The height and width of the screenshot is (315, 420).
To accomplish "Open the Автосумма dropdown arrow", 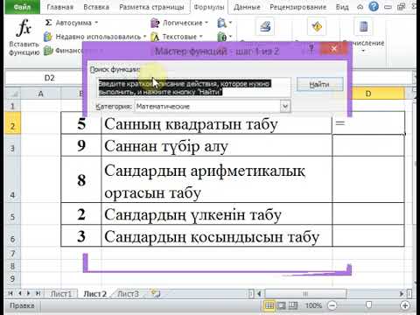I will pyautogui.click(x=96, y=23).
